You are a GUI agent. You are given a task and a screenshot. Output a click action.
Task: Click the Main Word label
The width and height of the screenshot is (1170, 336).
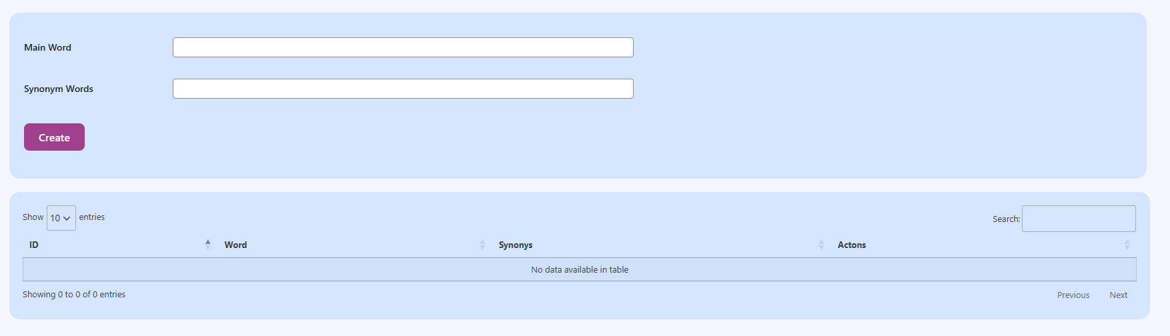pyautogui.click(x=47, y=47)
